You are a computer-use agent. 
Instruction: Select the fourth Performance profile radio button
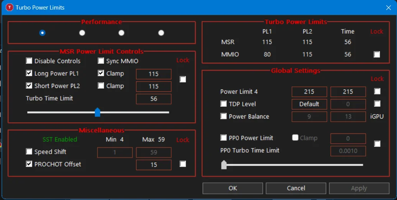pyautogui.click(x=161, y=33)
